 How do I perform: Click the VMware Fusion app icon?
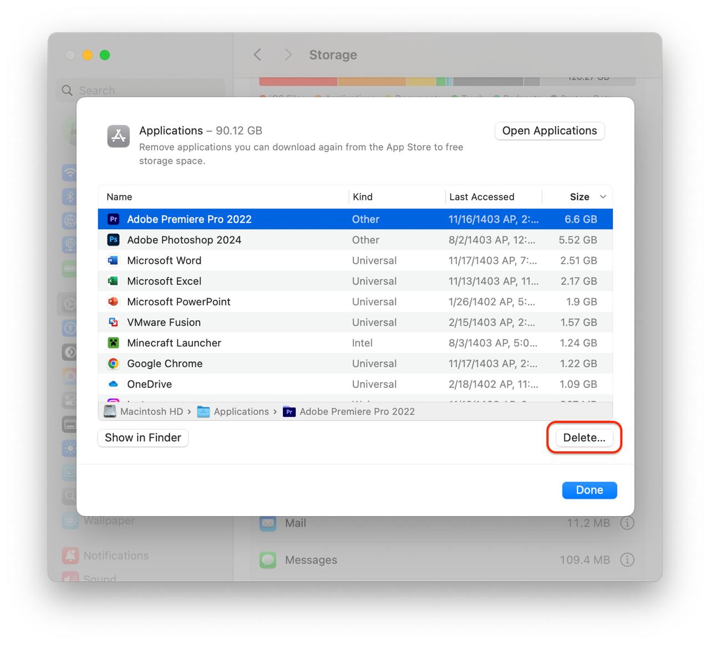(x=113, y=322)
